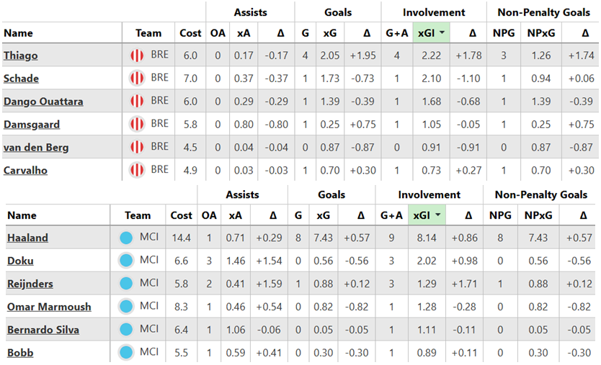Sort by Cost header in Brentford table
This screenshot has width=601, height=365.
tap(191, 33)
